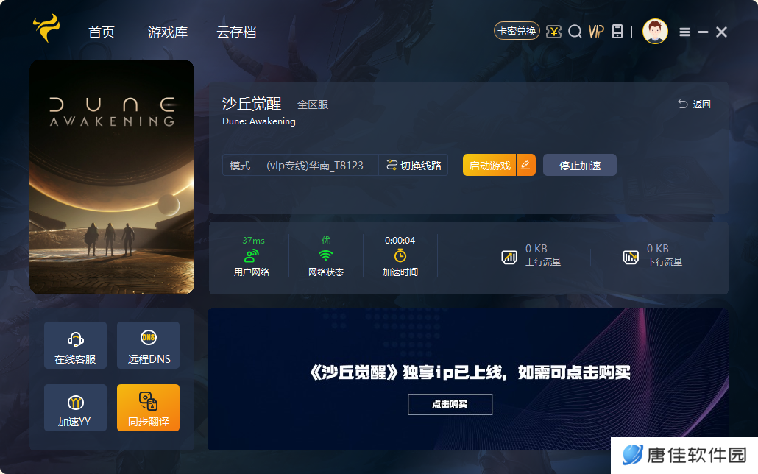Click the 模式一 华南_T8123 line field
The width and height of the screenshot is (758, 474).
tap(300, 166)
